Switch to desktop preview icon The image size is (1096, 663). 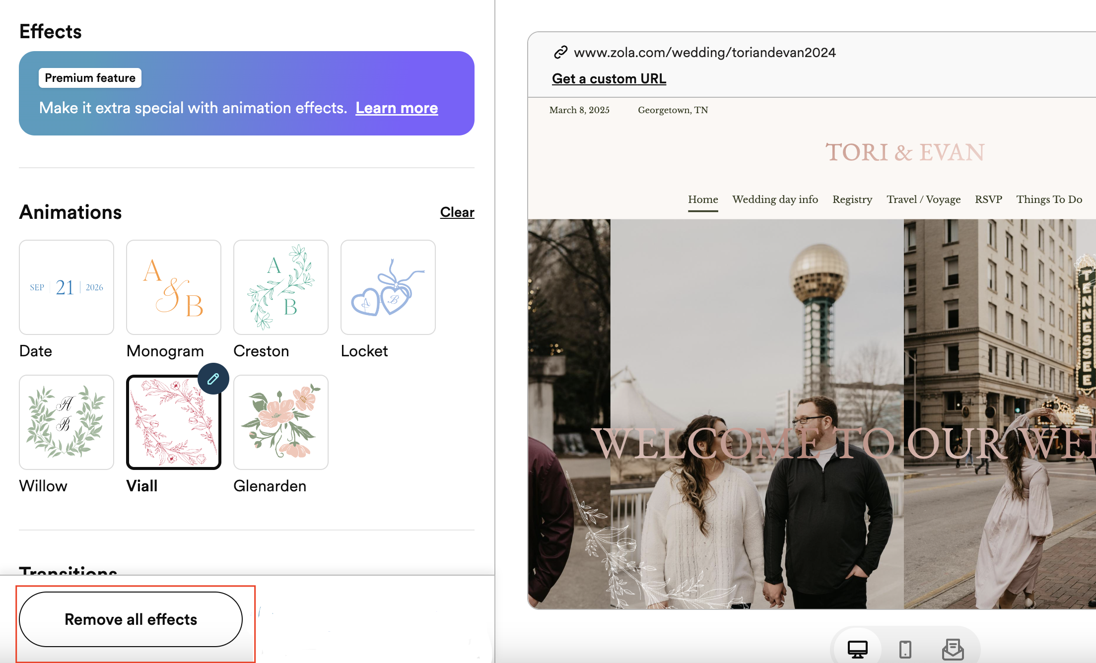(857, 649)
